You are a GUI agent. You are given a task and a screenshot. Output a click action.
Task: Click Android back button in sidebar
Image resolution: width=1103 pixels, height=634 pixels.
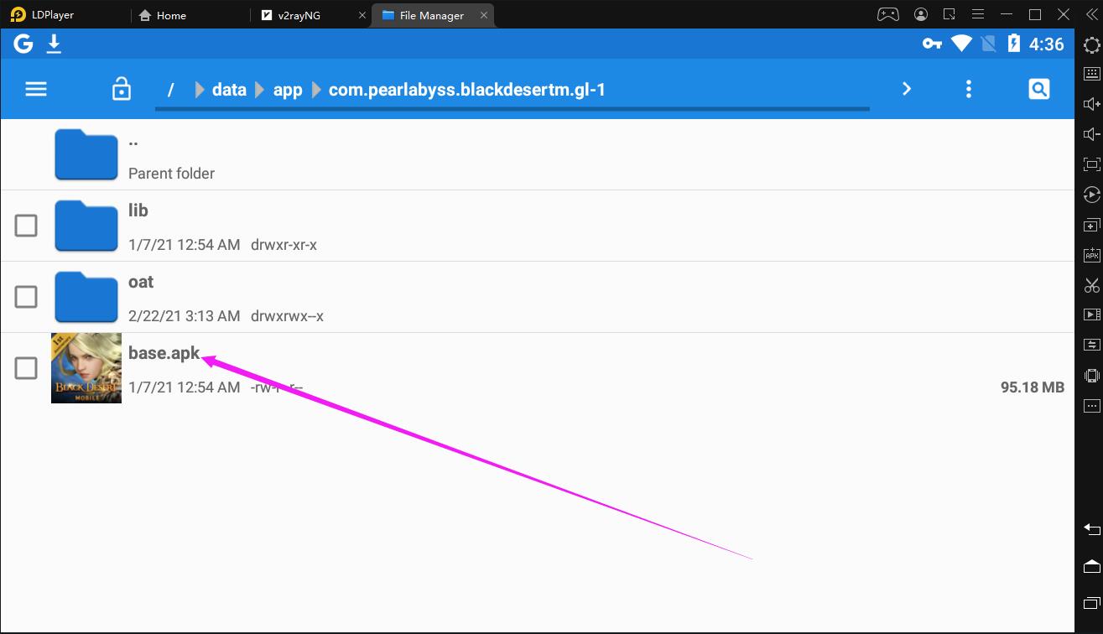pos(1091,528)
